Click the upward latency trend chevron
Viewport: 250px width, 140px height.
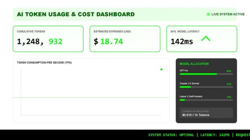tap(206, 38)
